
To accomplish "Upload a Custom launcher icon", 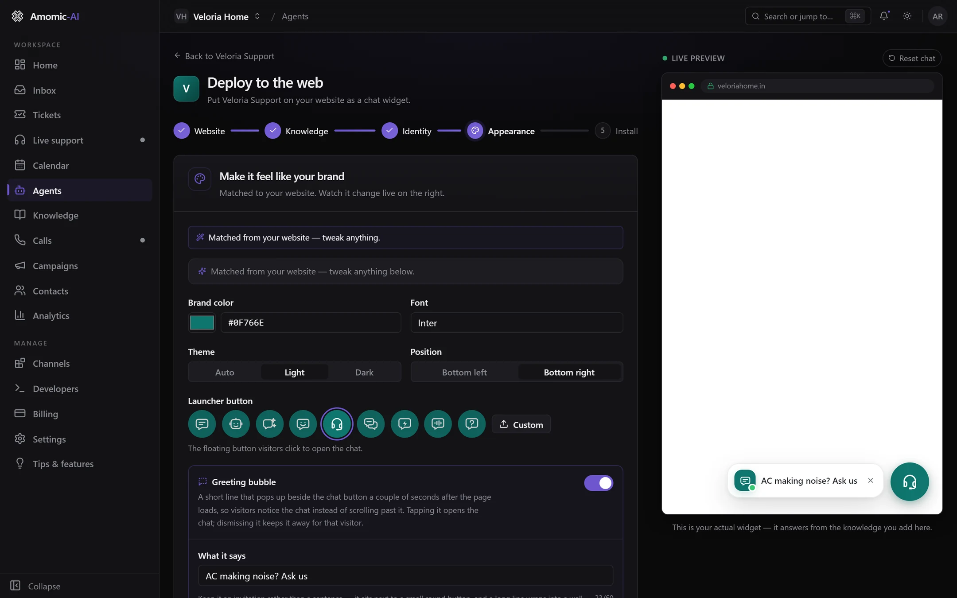I will tap(521, 424).
